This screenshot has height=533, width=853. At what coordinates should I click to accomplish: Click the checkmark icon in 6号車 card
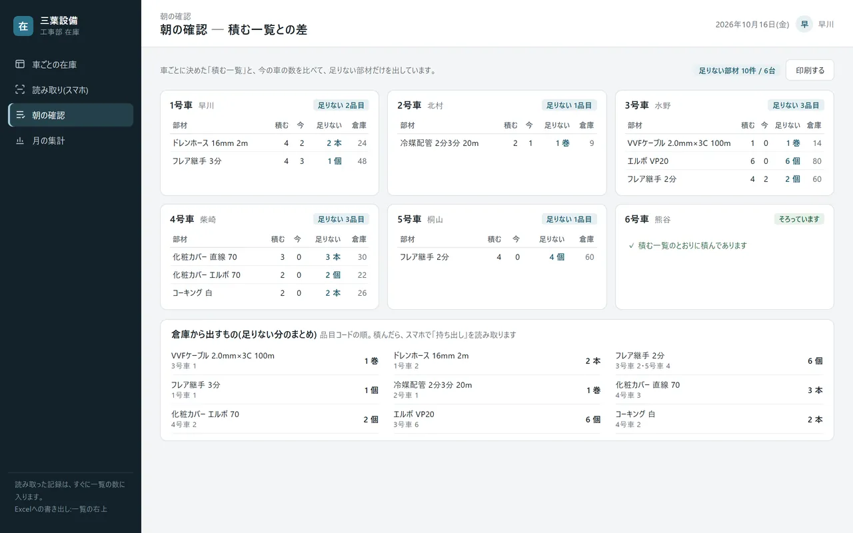coord(631,245)
